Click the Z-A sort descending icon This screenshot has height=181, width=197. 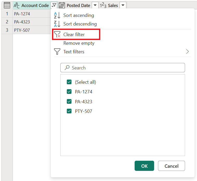[57, 24]
